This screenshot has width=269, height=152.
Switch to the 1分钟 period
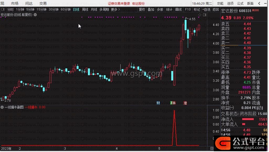click(20, 9)
